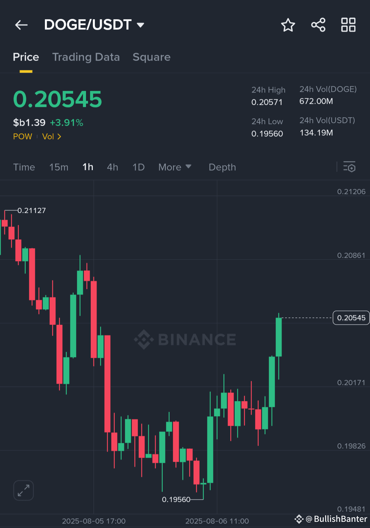
Task: Switch to the Trading Data tab
Action: [x=86, y=57]
